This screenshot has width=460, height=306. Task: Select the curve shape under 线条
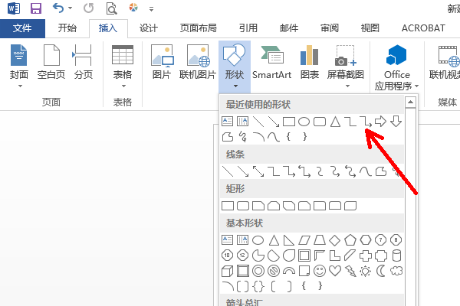pos(366,171)
